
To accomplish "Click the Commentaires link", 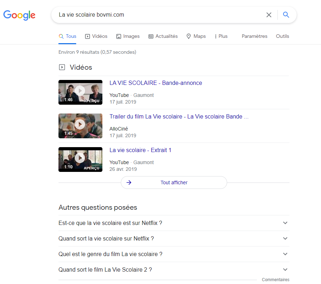I will tap(276, 279).
